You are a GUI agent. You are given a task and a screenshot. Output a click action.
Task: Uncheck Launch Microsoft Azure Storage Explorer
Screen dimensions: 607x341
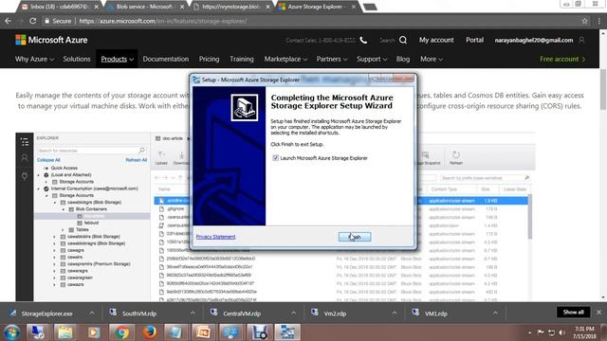point(275,158)
